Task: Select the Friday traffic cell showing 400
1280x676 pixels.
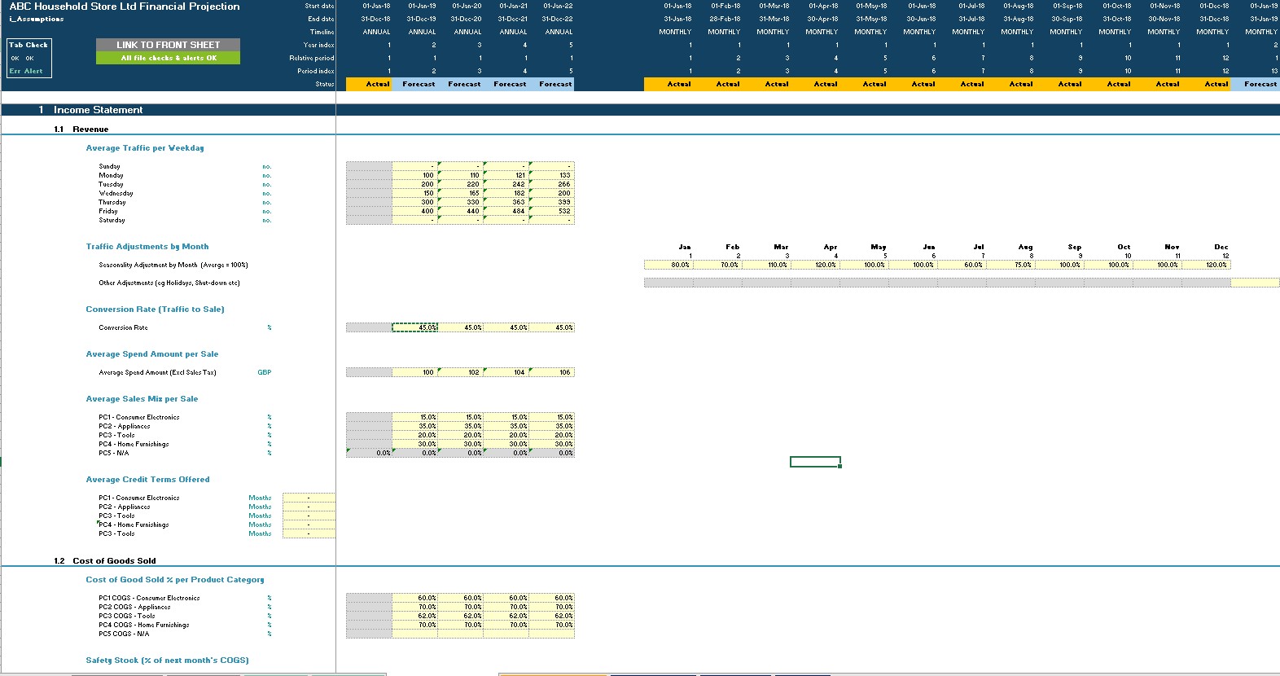Action: 415,211
